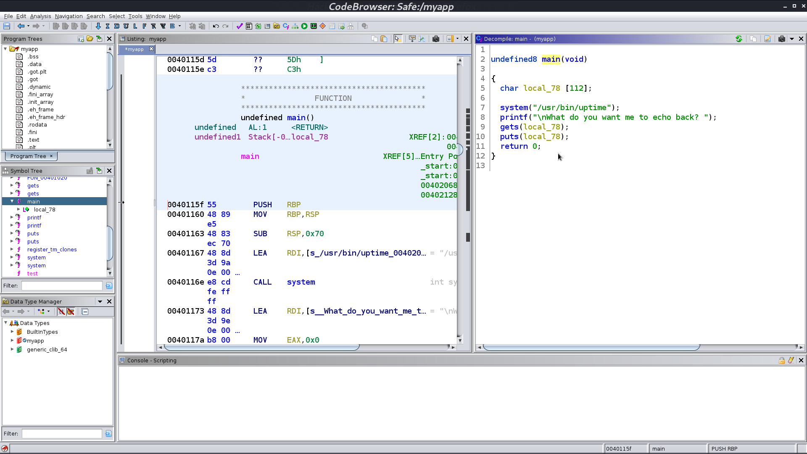This screenshot has width=807, height=454.
Task: Collapse the myapp root in Program Trees
Action: (x=5, y=49)
